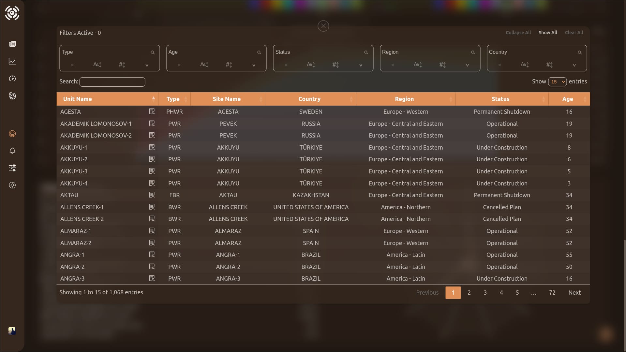Go to page 2
The height and width of the screenshot is (352, 626).
pyautogui.click(x=469, y=293)
